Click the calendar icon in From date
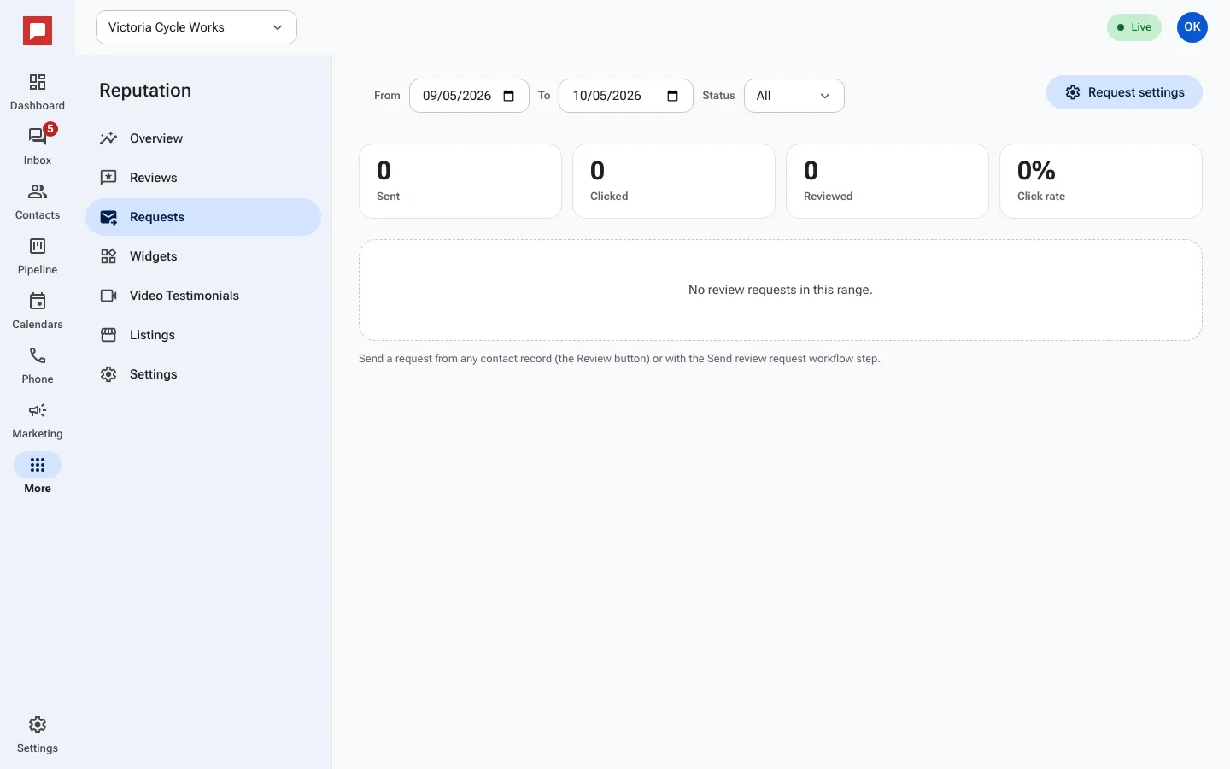The height and width of the screenshot is (769, 1230). 509,96
